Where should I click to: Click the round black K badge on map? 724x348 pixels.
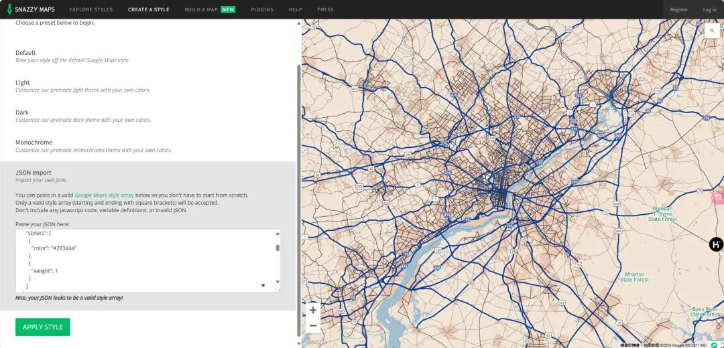tap(716, 244)
